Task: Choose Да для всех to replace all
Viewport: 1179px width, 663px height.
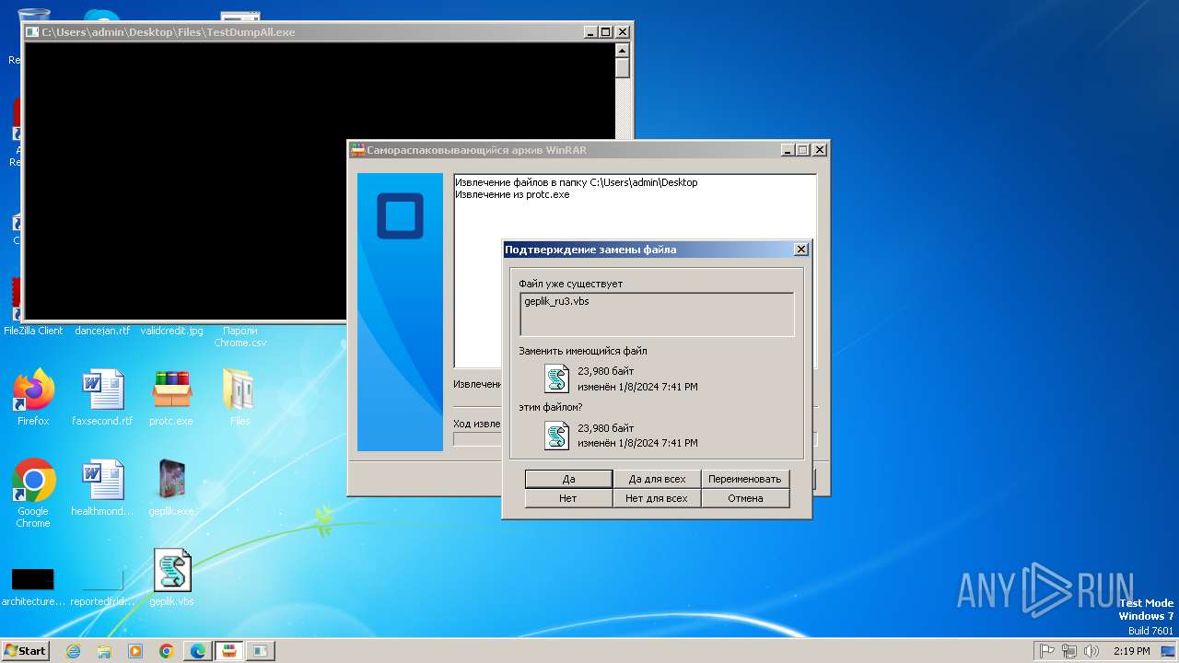Action: coord(657,479)
